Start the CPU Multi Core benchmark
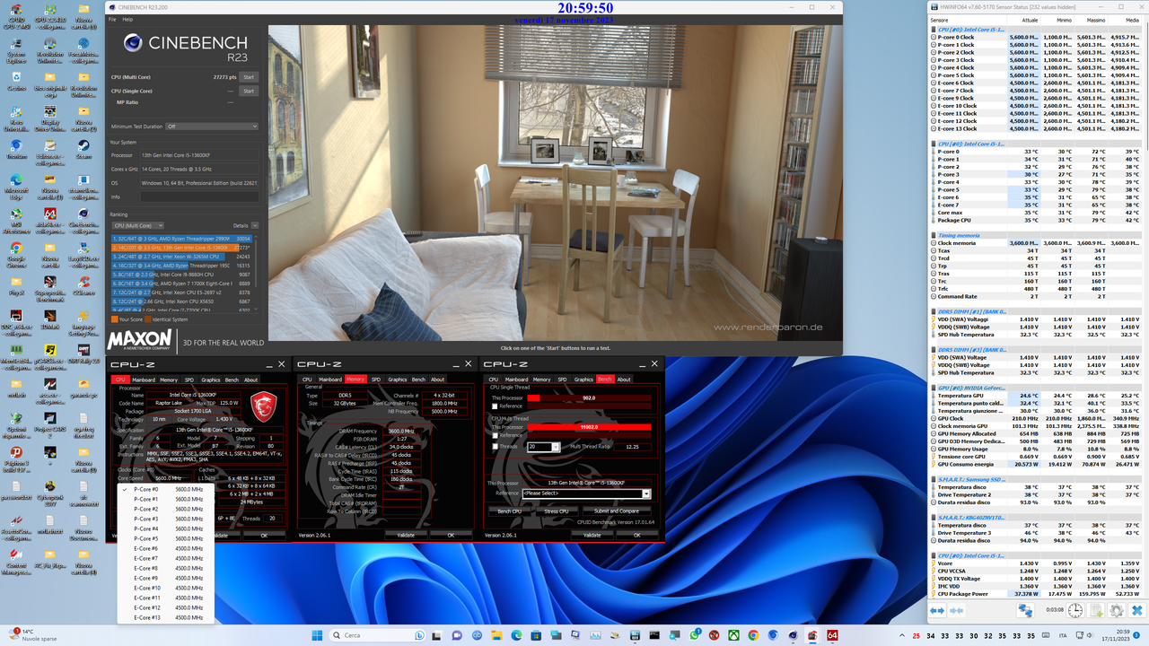The height and width of the screenshot is (646, 1149). [249, 77]
